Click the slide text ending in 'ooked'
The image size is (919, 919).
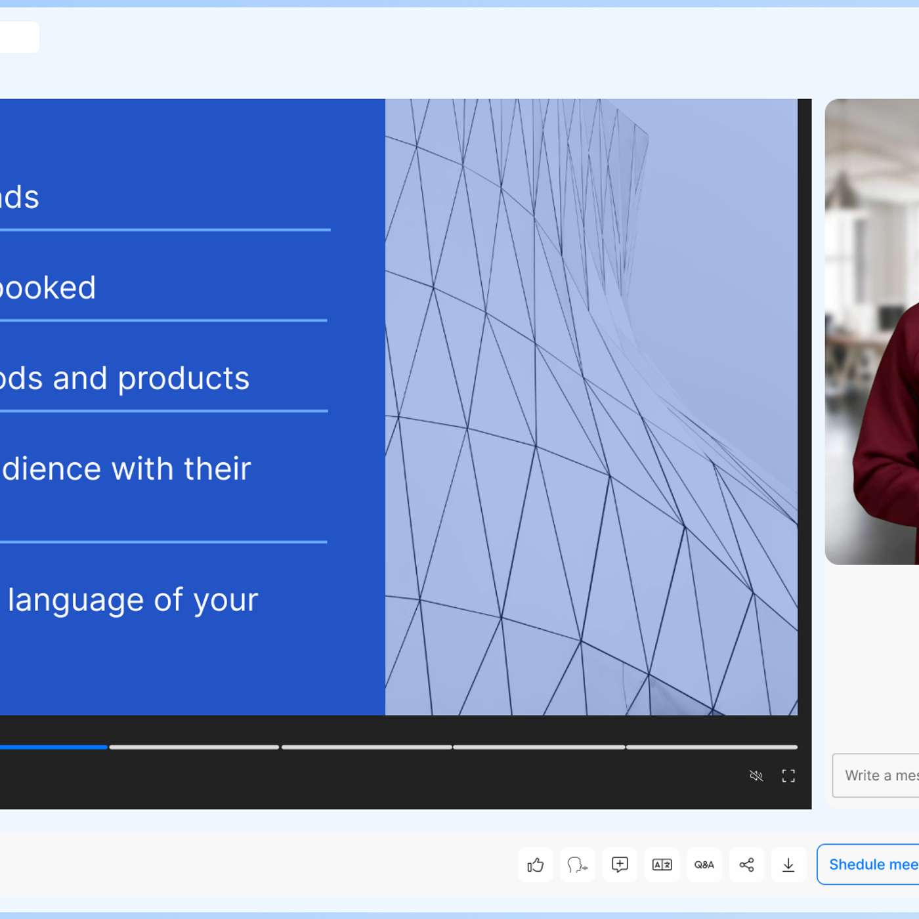point(48,288)
